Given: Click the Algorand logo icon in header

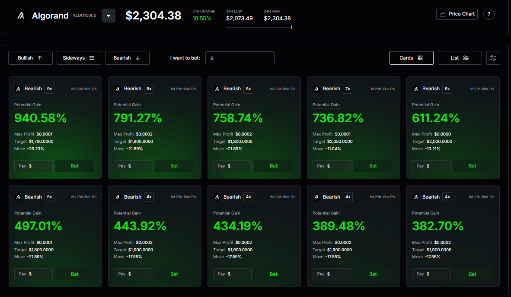Looking at the screenshot, I should tap(21, 16).
